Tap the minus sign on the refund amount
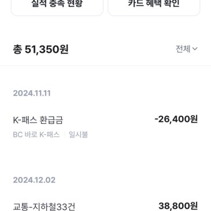 click(156, 120)
